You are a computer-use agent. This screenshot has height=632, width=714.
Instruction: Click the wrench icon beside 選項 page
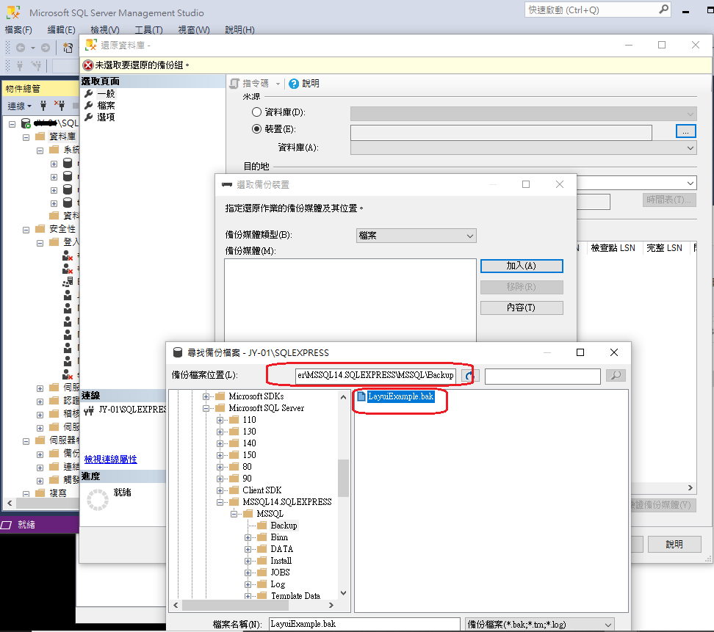(89, 117)
